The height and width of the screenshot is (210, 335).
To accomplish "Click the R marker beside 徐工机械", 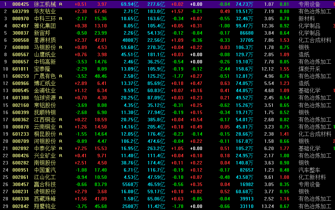I will pyautogui.click(x=61, y=4).
